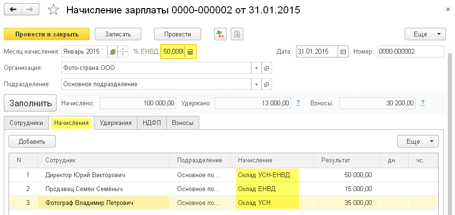The image size is (455, 215).
Task: Show the Дт/Кт postings icon
Action: coord(220,34)
